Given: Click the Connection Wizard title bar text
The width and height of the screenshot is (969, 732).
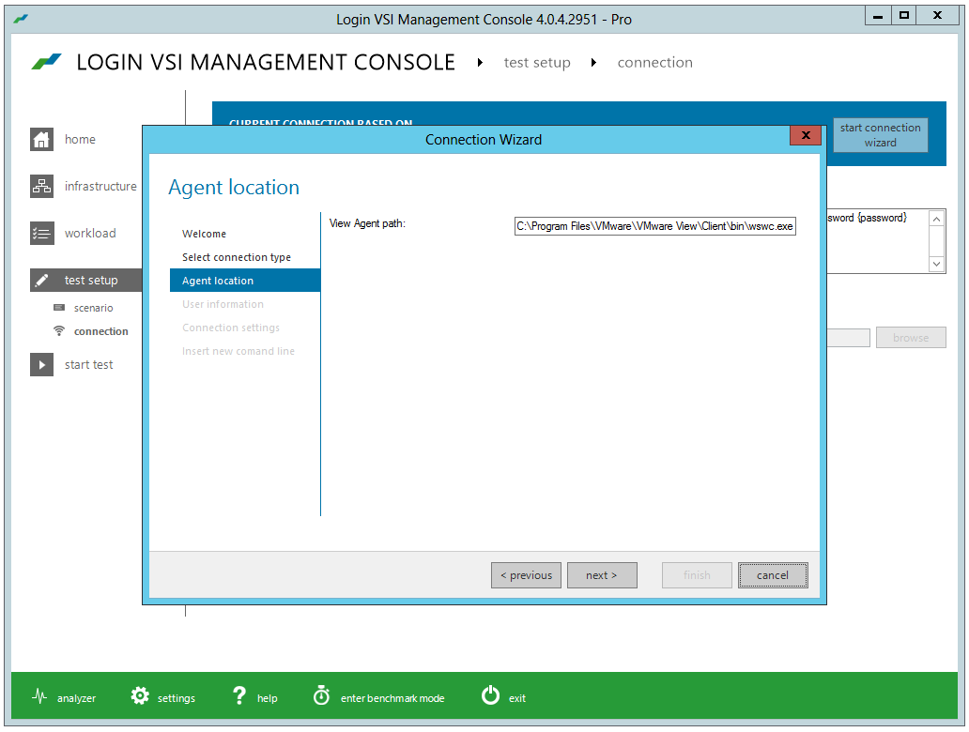Looking at the screenshot, I should click(x=484, y=140).
